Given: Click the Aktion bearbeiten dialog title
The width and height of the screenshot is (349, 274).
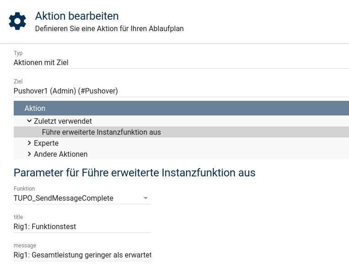Looking at the screenshot, I should coord(77,16).
